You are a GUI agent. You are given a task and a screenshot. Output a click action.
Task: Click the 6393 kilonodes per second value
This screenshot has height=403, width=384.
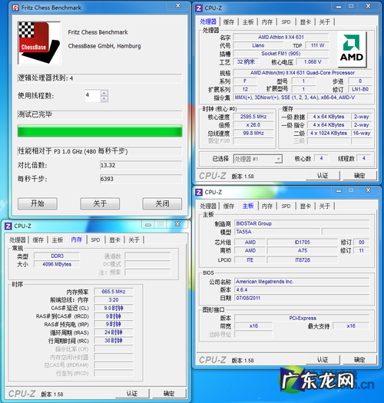141,179
